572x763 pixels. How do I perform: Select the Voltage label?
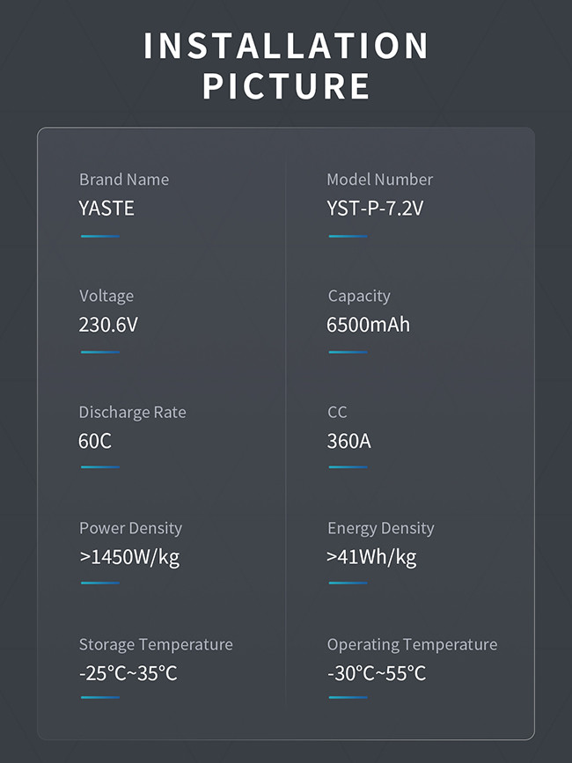106,296
